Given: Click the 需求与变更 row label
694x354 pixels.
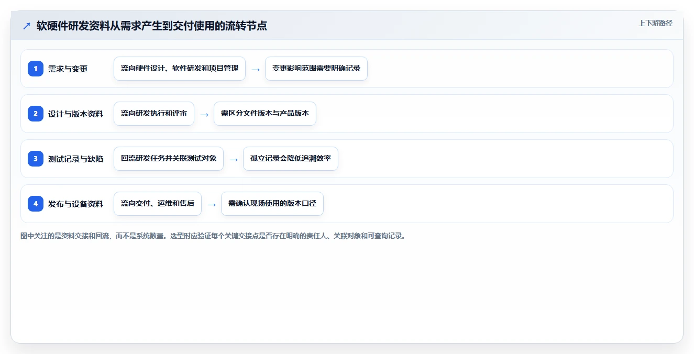Looking at the screenshot, I should click(68, 69).
